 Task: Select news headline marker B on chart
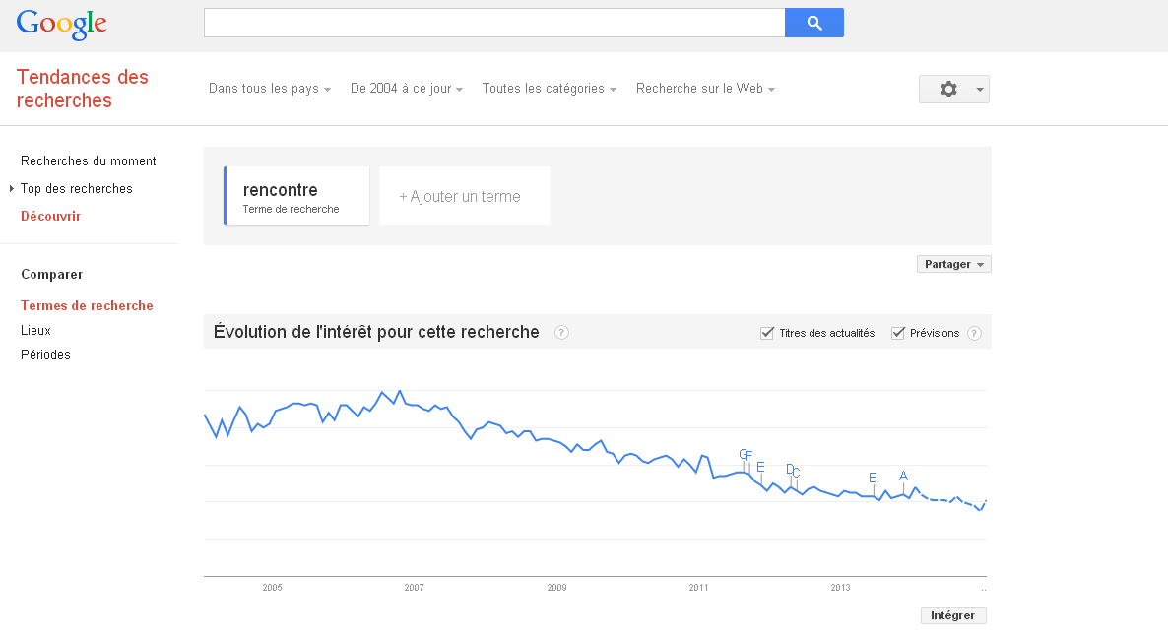(873, 479)
